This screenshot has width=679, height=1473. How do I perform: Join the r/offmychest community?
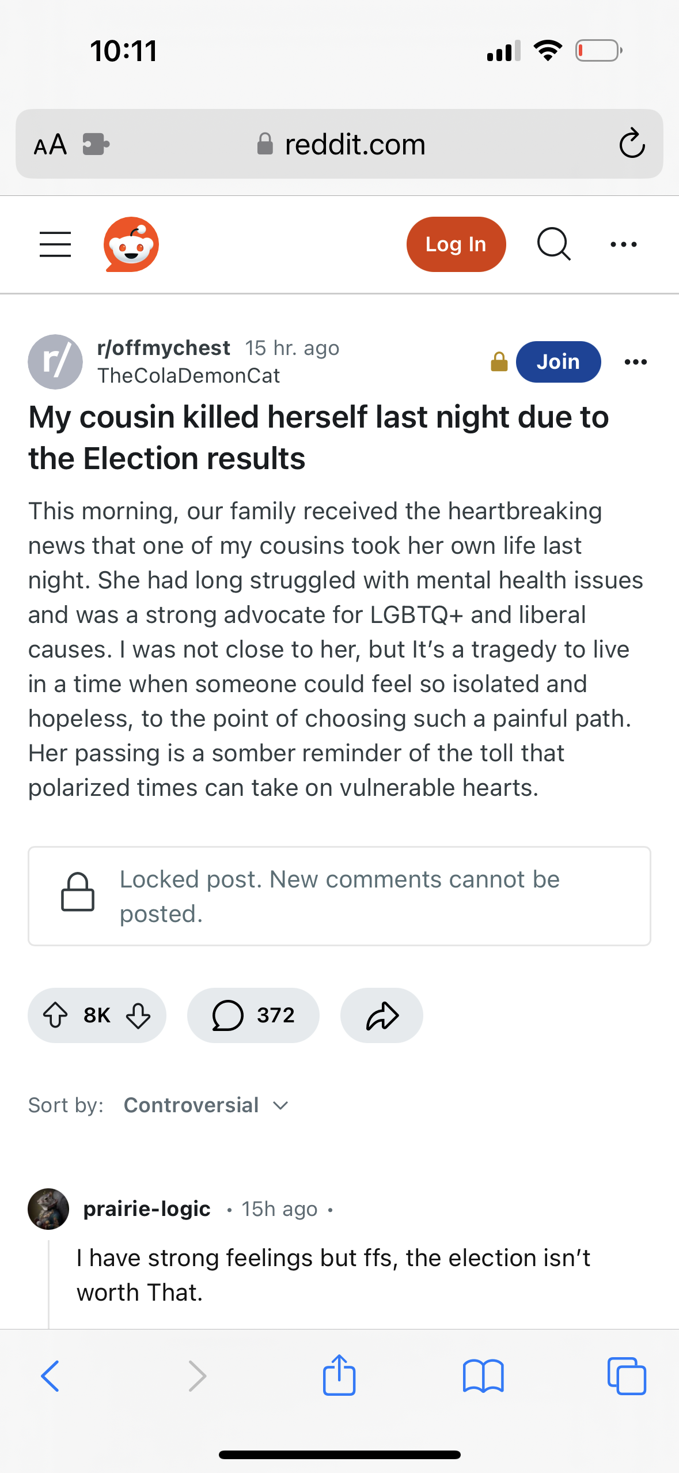[x=558, y=362]
